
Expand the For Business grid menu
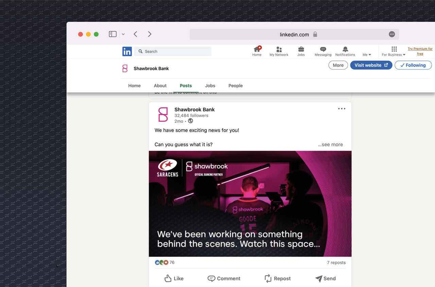[394, 51]
